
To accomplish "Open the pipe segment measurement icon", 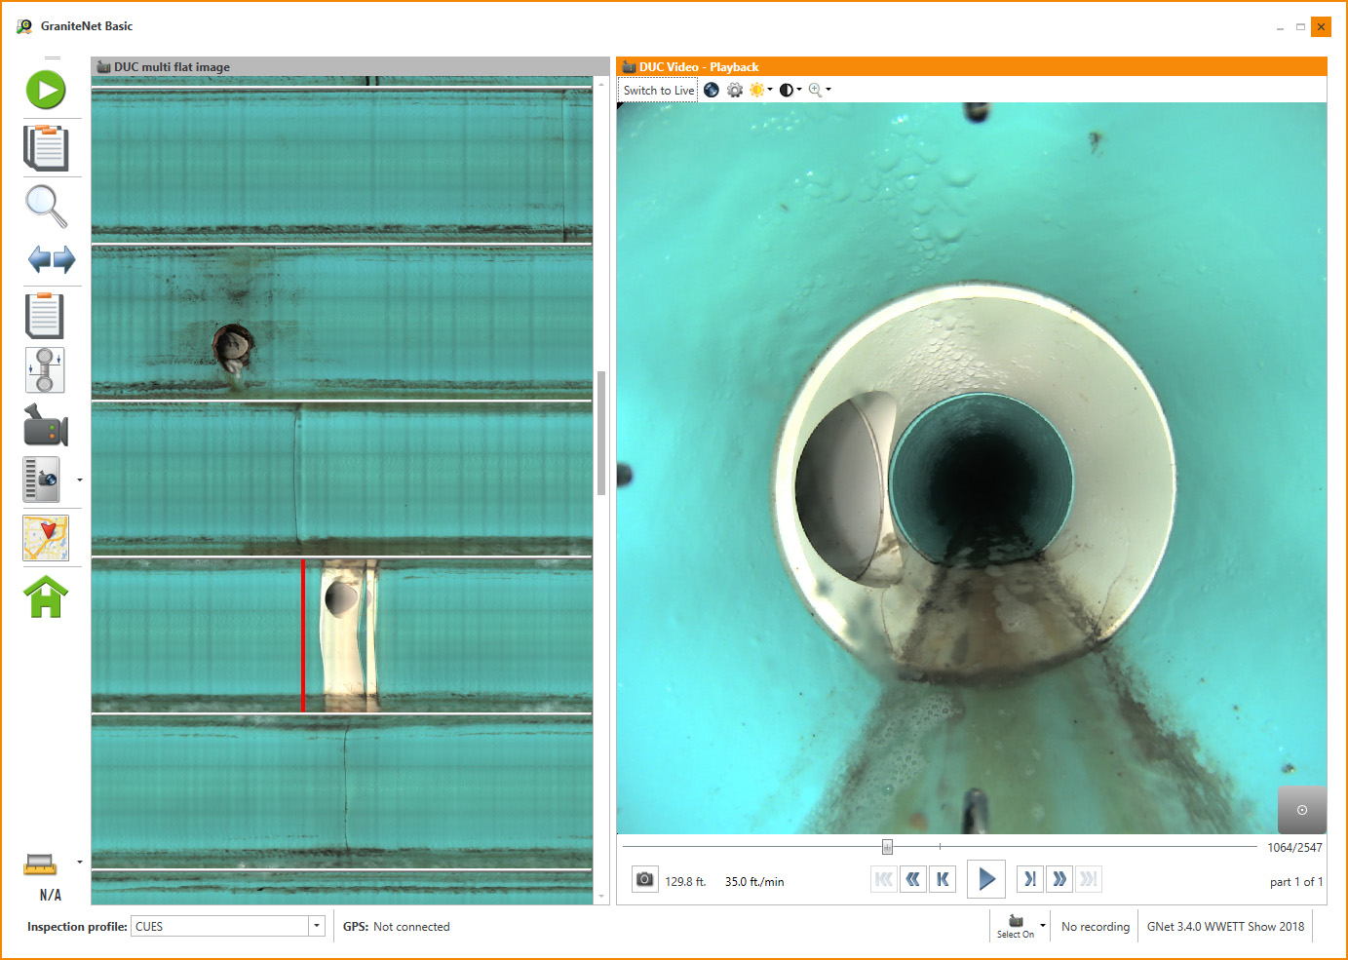I will [x=45, y=370].
